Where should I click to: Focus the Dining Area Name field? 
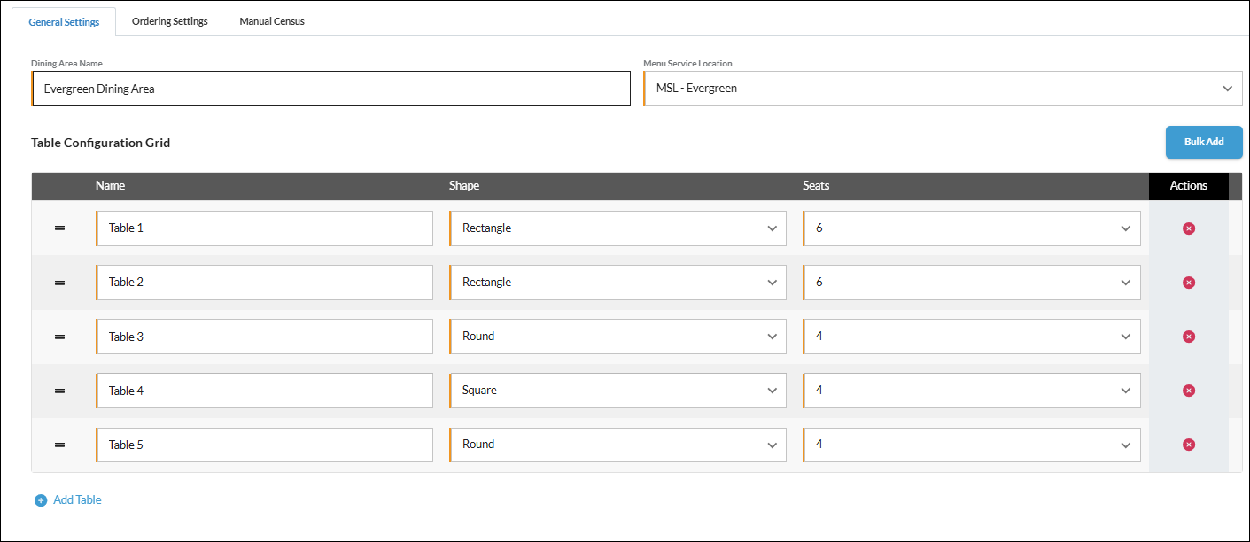pyautogui.click(x=330, y=89)
